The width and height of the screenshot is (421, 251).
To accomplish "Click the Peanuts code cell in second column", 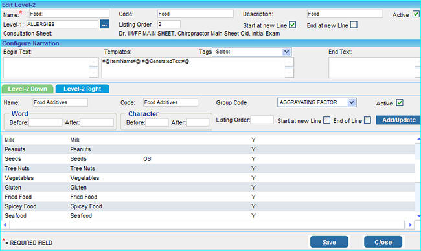I will 80,149.
